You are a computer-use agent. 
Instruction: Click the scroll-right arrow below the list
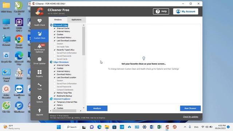tap(81, 111)
